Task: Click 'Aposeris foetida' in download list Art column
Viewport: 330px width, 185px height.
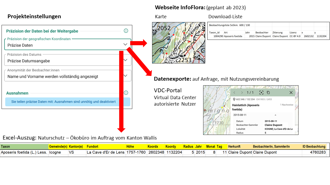Action: [x=233, y=36]
